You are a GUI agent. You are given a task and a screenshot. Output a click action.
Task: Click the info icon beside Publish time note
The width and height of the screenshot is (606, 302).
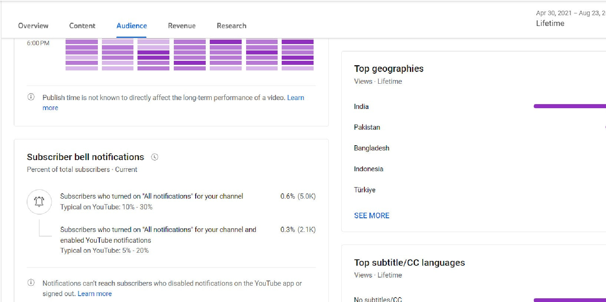31,97
